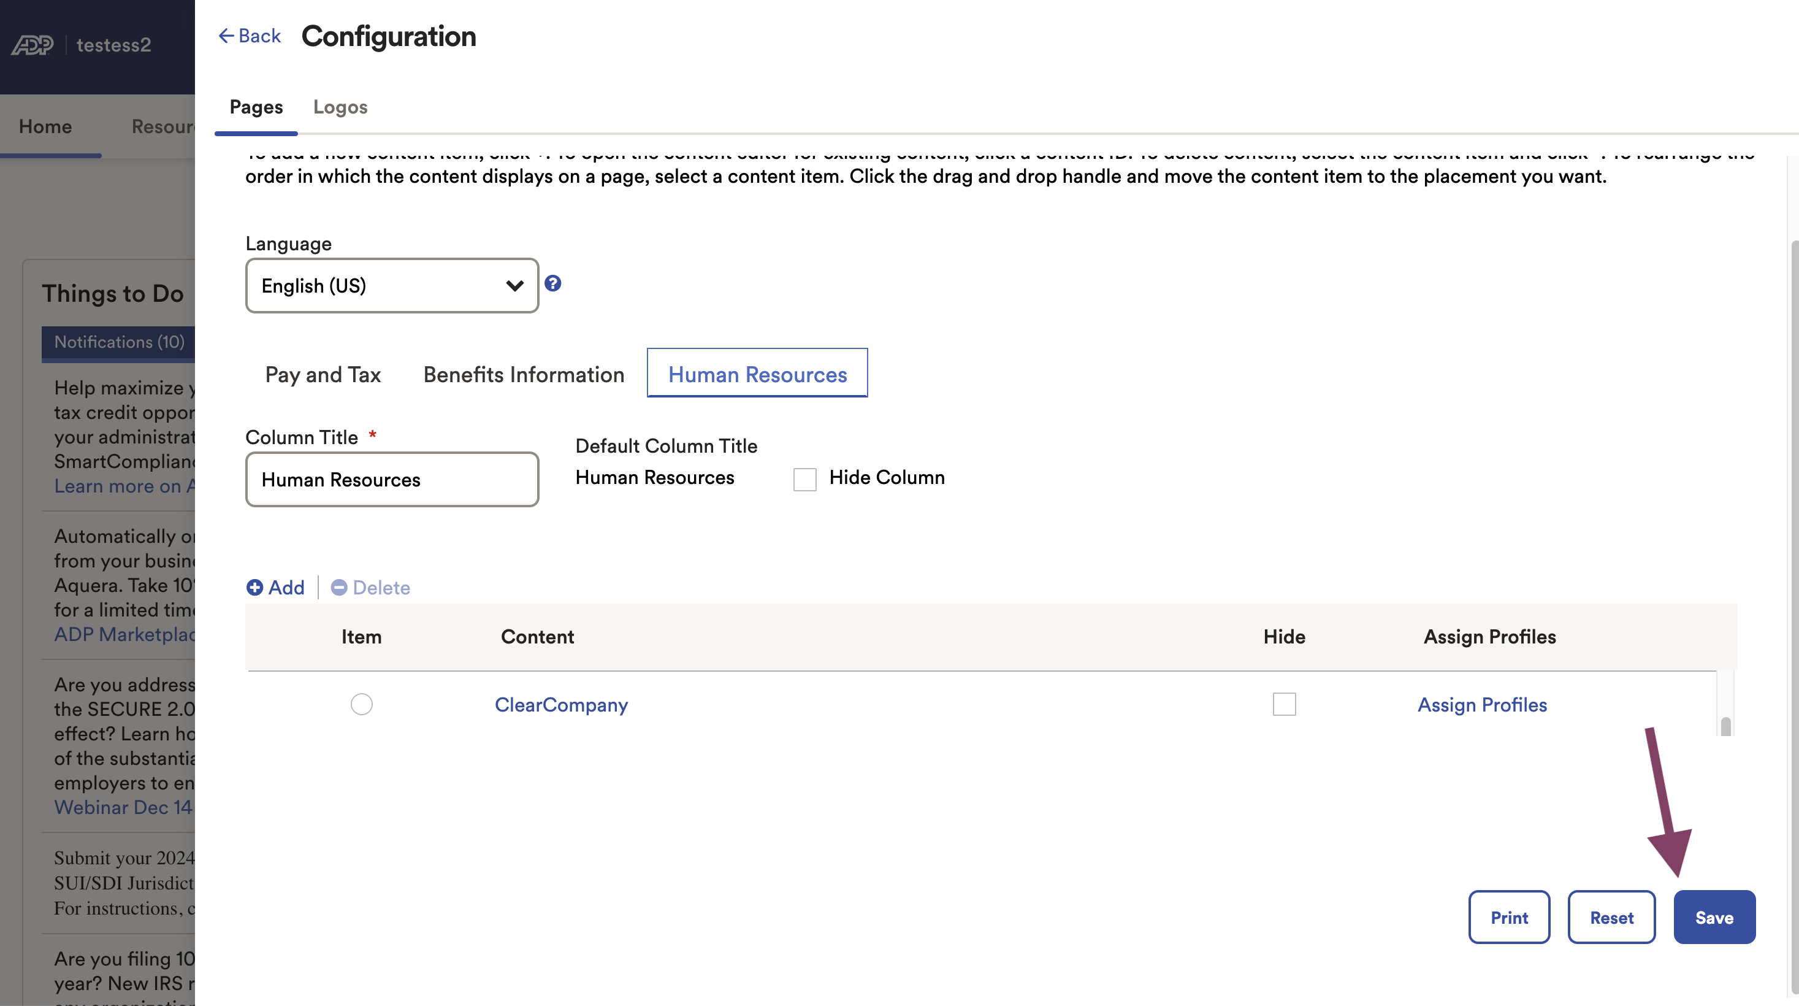This screenshot has height=1006, width=1799.
Task: Click the Webinar Dec 14 link
Action: pos(124,807)
